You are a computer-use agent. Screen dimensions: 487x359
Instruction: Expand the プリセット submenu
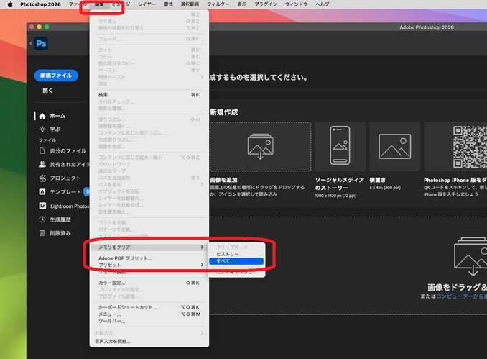tap(149, 265)
